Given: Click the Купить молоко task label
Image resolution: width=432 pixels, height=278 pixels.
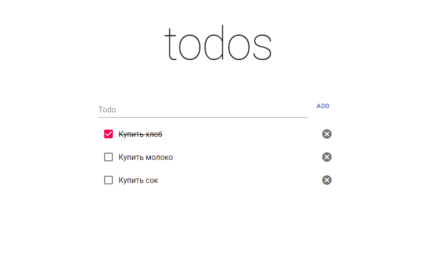Looking at the screenshot, I should [x=145, y=157].
